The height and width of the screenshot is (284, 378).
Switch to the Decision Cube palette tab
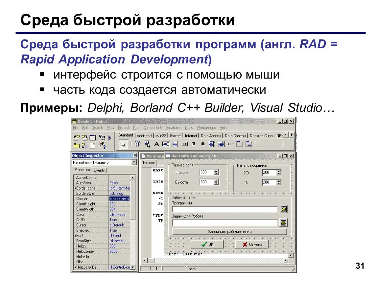click(261, 136)
